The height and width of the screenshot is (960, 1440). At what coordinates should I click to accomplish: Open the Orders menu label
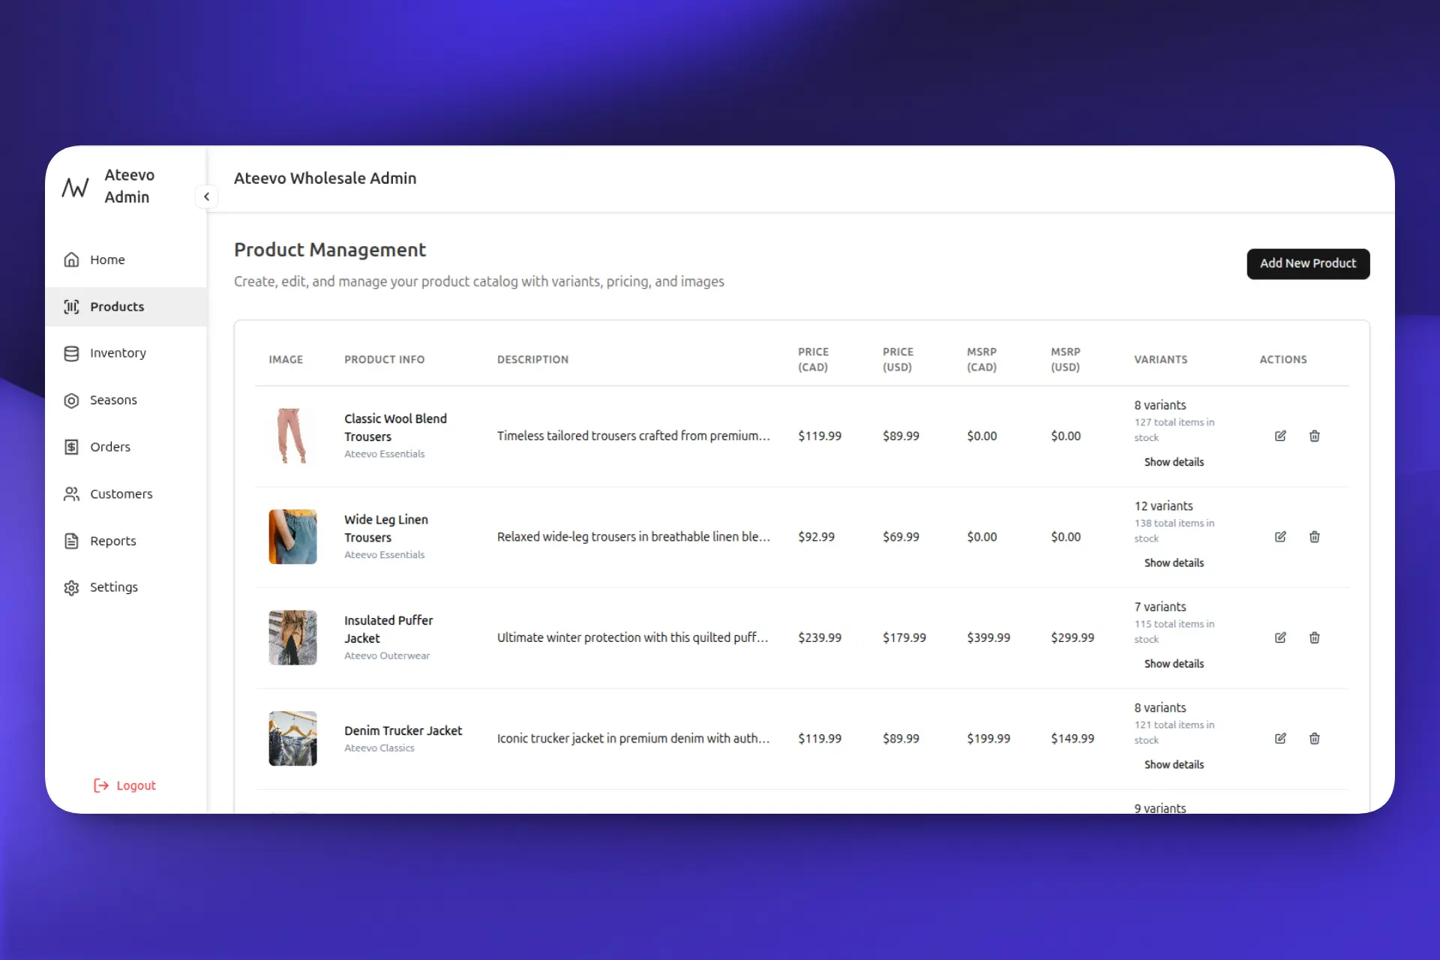(x=110, y=447)
